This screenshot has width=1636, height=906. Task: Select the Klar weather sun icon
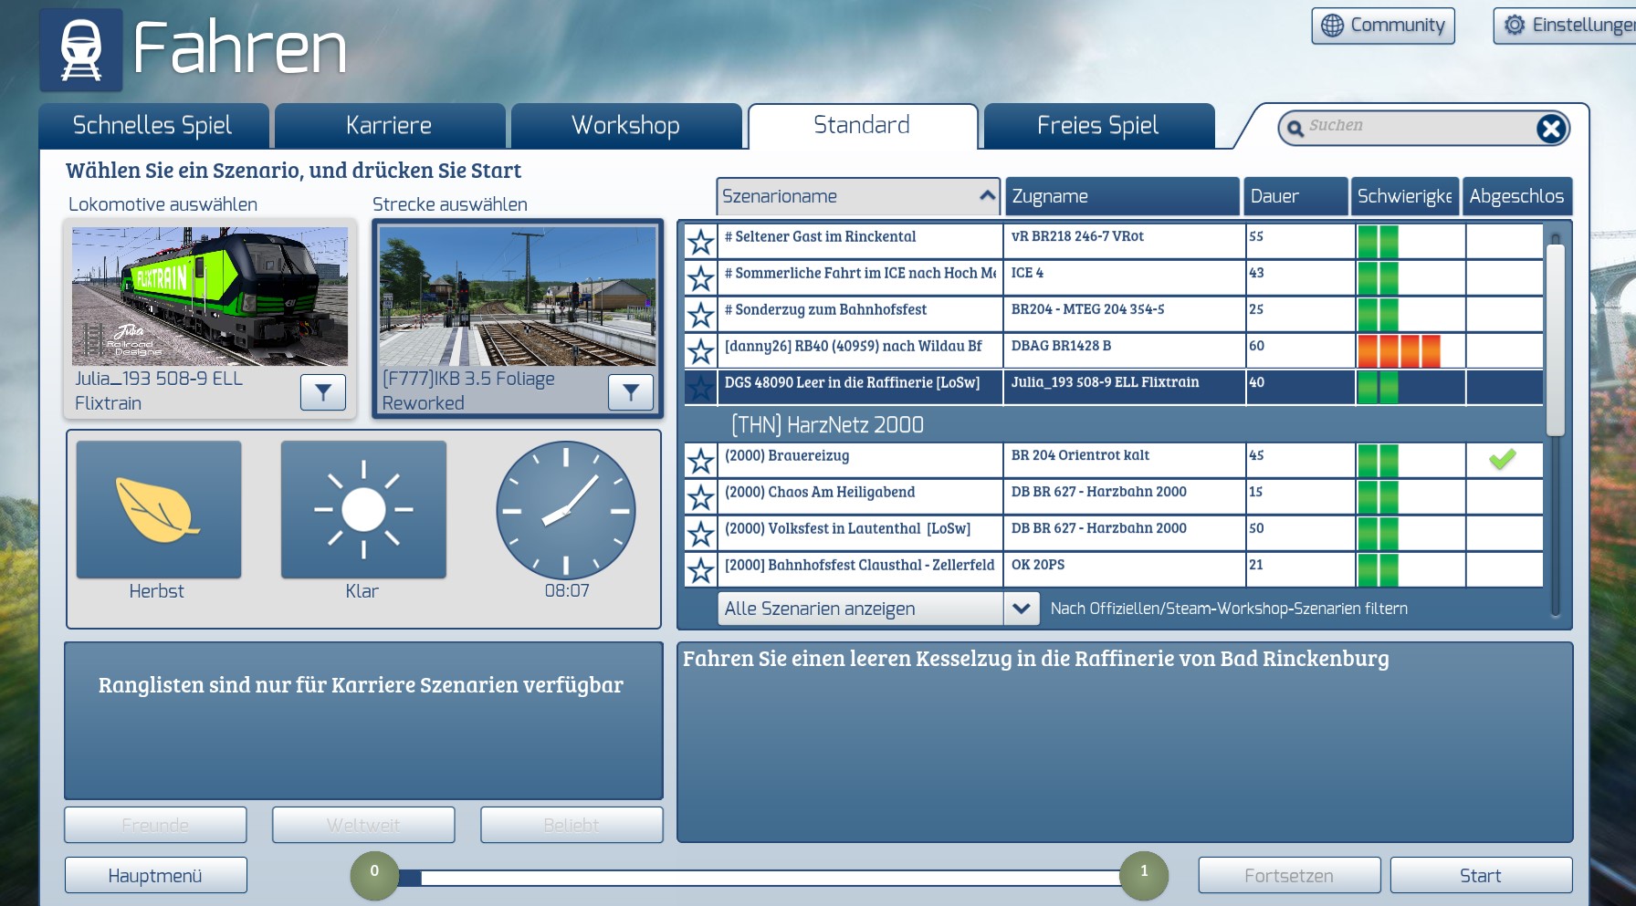point(363,509)
